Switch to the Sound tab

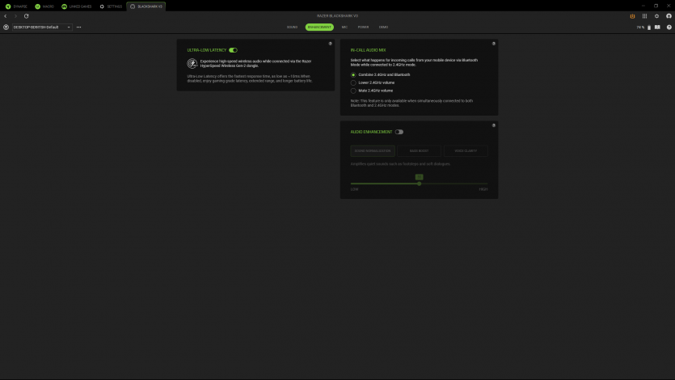(292, 27)
